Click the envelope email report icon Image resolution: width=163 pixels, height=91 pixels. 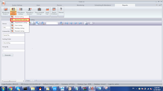coord(91,23)
